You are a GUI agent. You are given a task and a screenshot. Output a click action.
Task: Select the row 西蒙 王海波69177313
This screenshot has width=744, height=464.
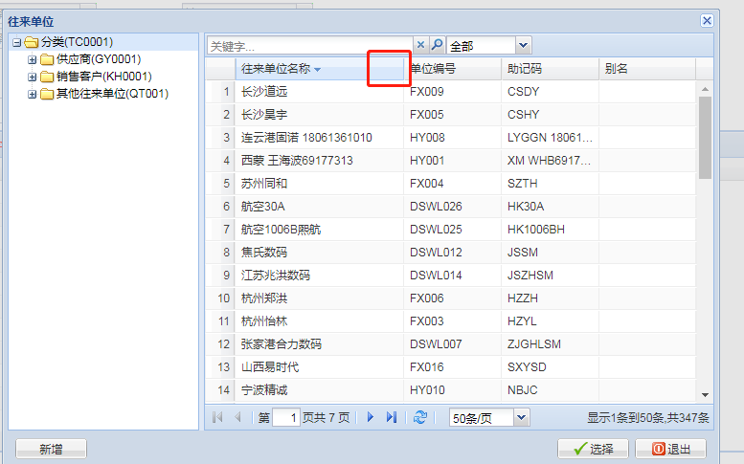(451, 160)
